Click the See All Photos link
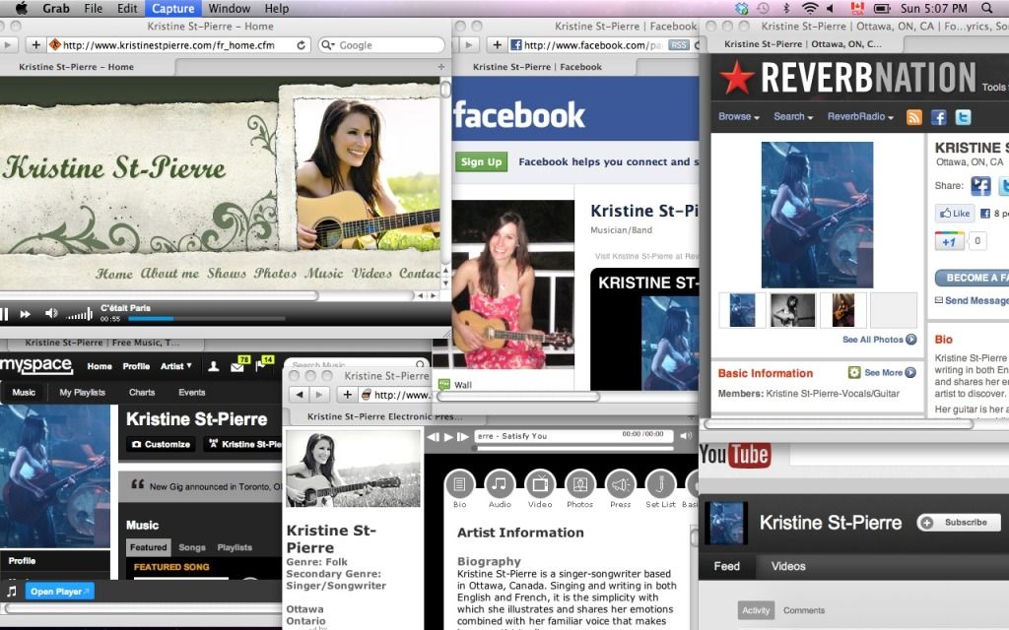1009x630 pixels. (x=880, y=340)
